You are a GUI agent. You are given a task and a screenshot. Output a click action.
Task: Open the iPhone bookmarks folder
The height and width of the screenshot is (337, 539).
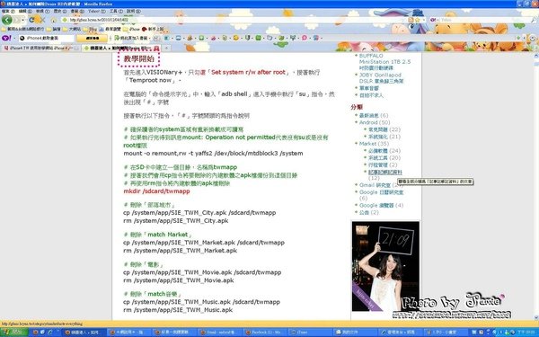(x=131, y=30)
